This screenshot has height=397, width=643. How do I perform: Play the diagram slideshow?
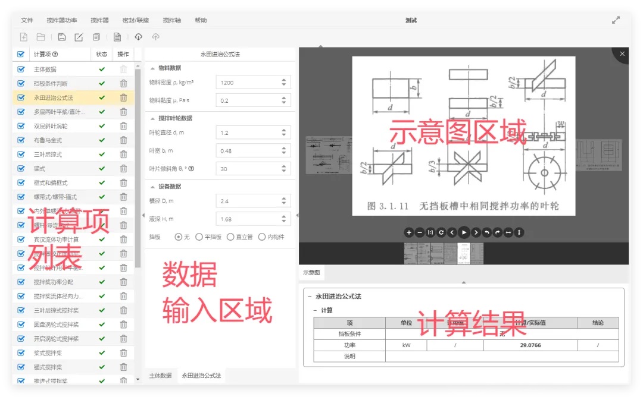click(x=464, y=232)
